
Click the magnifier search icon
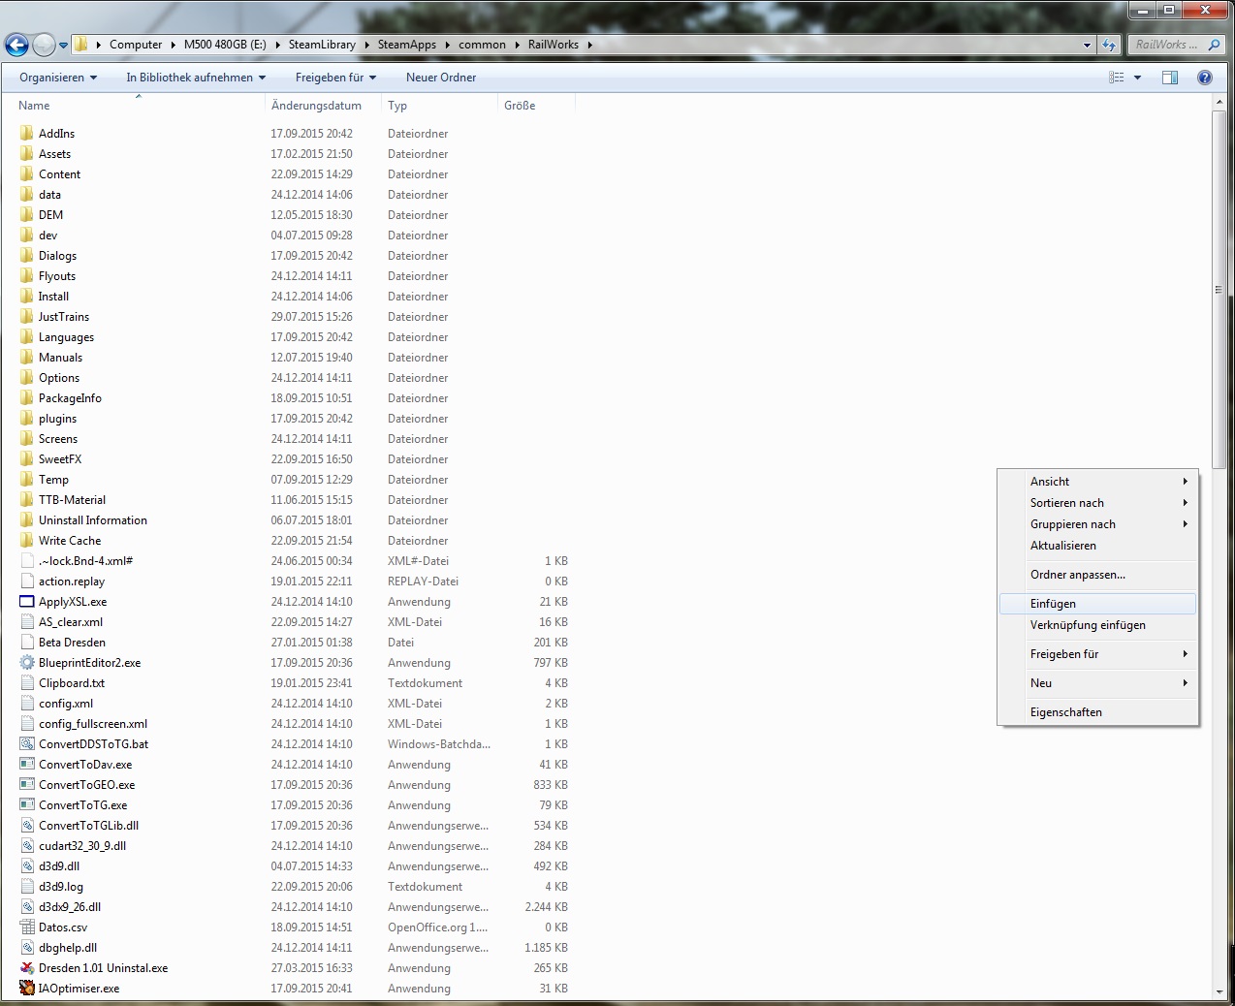[x=1214, y=45]
